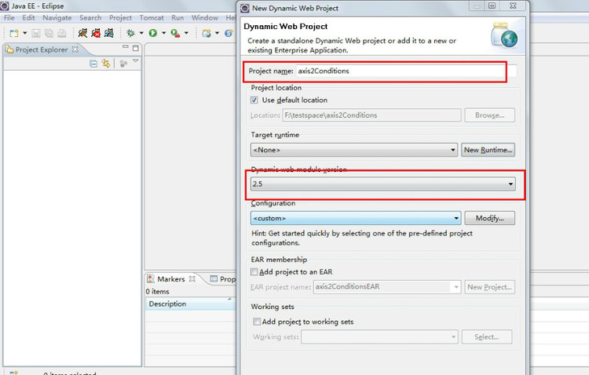Screen dimensions: 589x375
Task: Click the Run External Tools icon
Action: [x=175, y=33]
